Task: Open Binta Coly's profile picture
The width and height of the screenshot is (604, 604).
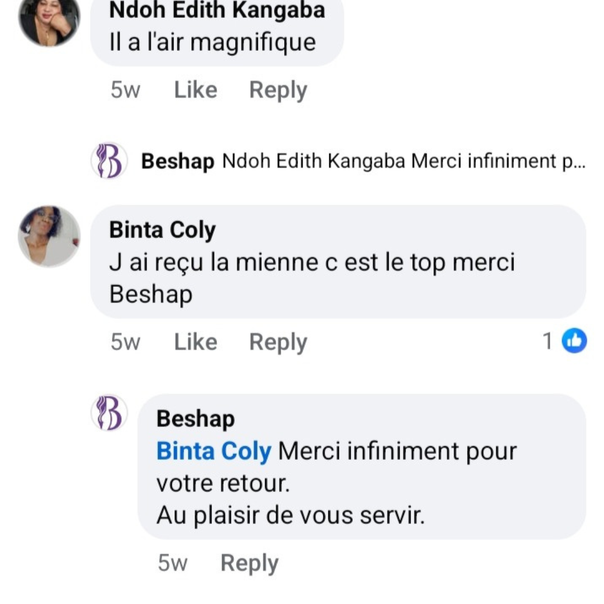Action: (49, 236)
